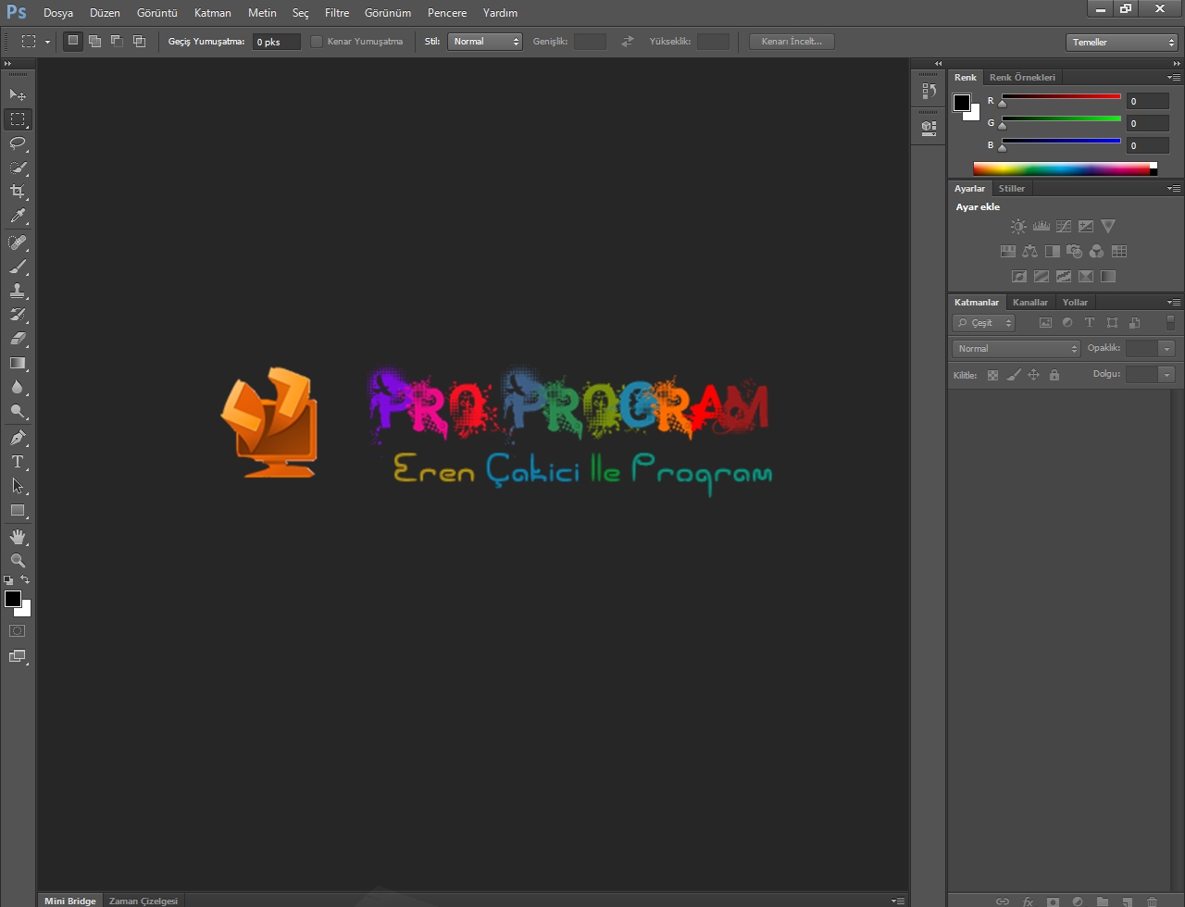The image size is (1185, 907).
Task: Select the Horizontal Type tool
Action: coord(18,462)
